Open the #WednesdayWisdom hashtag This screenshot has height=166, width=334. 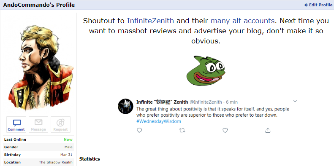point(158,121)
